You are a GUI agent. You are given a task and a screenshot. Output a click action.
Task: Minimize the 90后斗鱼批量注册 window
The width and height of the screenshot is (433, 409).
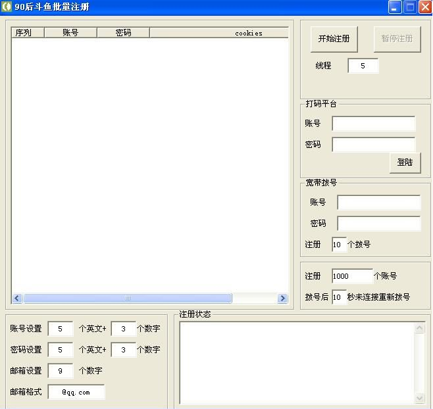(x=395, y=7)
